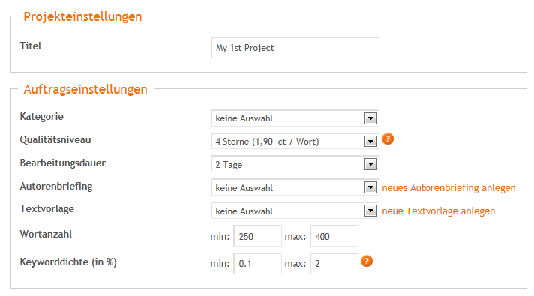Open the Bearbeitungsdauer dropdown arrow
534x296 pixels.
pos(370,164)
